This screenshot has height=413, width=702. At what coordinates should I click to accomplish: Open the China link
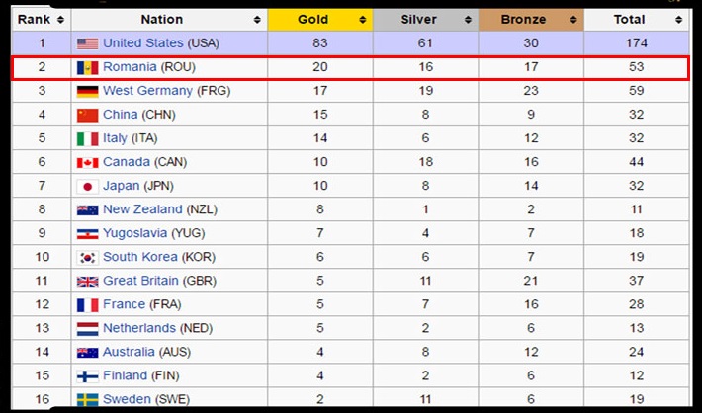pos(120,115)
